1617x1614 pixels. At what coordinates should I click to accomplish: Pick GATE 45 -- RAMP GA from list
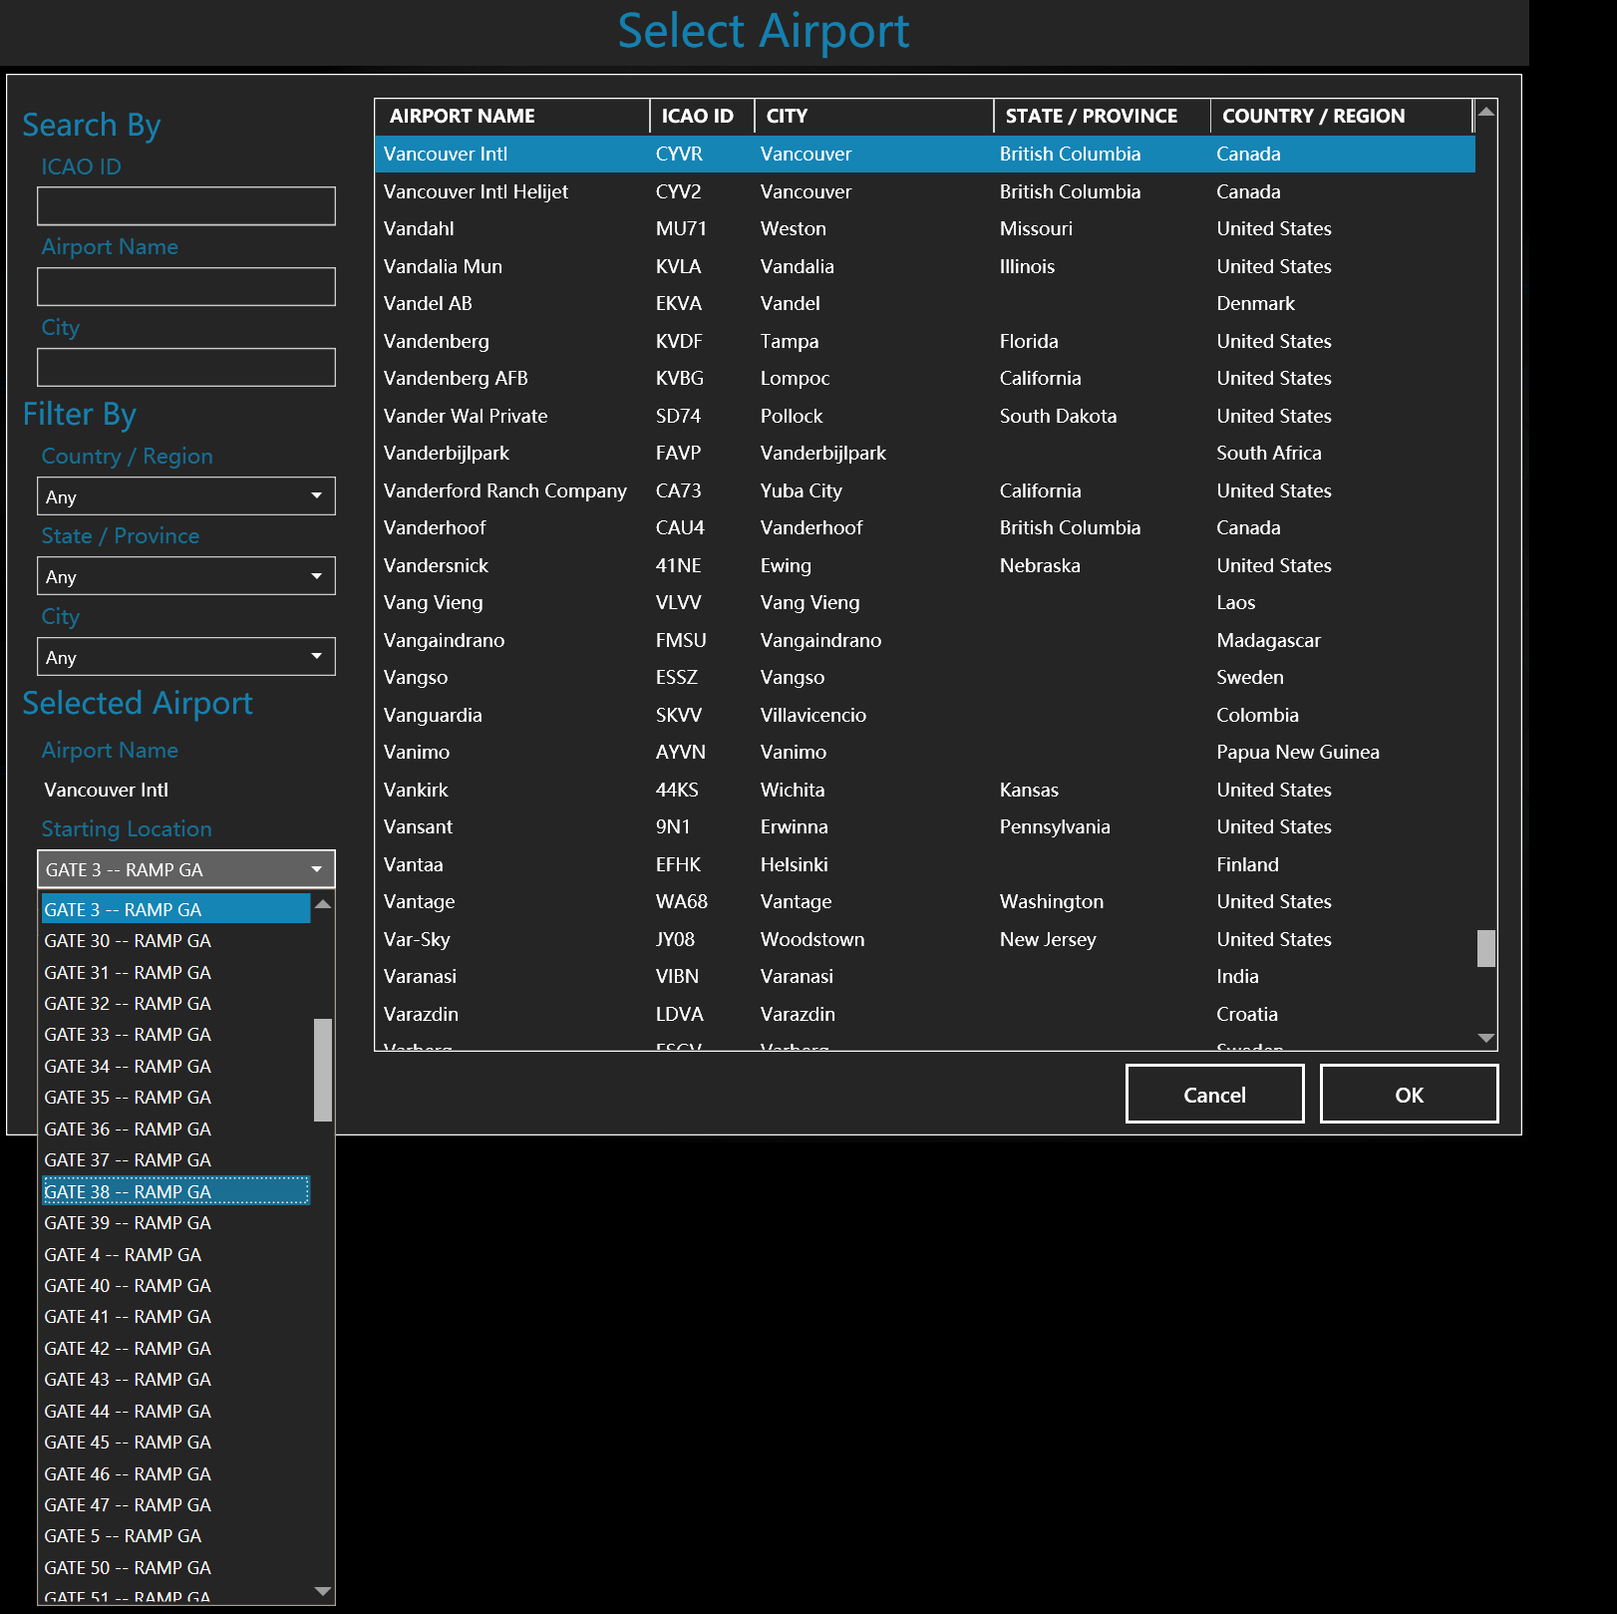click(175, 1442)
